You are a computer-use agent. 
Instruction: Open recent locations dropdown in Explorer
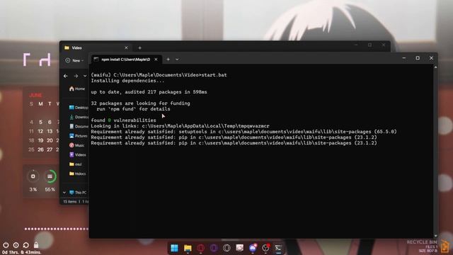85,76
